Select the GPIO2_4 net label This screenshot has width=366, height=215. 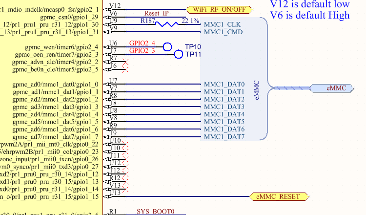tap(142, 43)
